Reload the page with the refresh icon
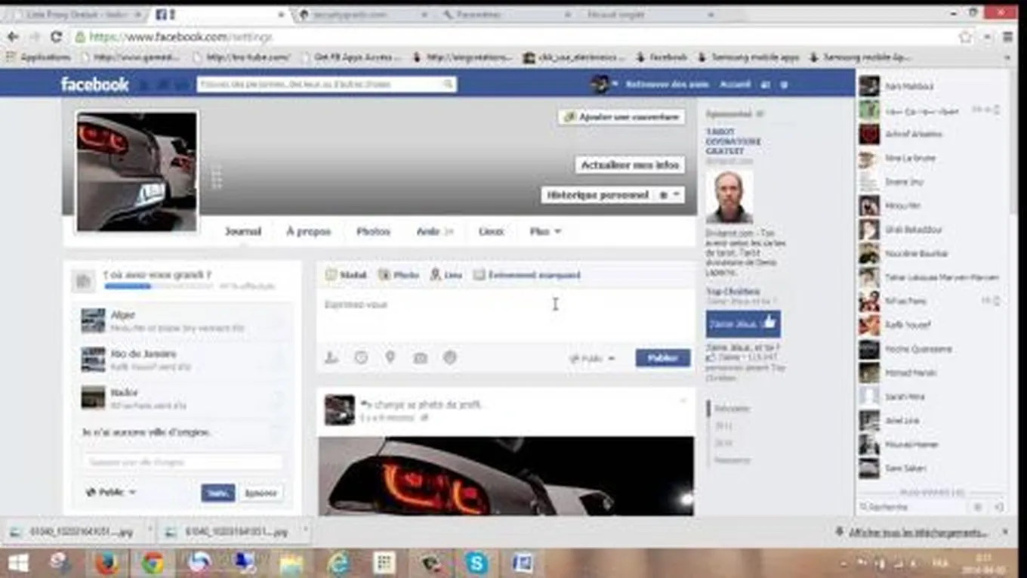Viewport: 1027px width, 578px height. [x=56, y=36]
